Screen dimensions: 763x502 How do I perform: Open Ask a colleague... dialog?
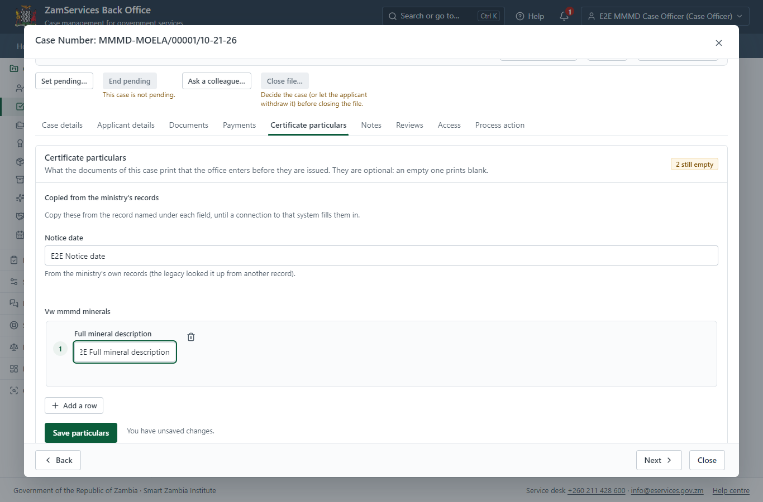tap(217, 81)
